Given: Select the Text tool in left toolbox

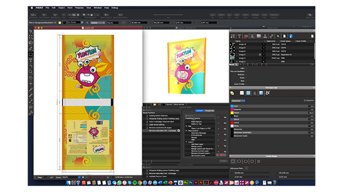Looking at the screenshot, I should click(31, 60).
